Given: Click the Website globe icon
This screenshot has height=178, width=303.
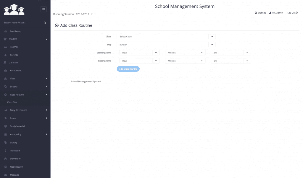Looking at the screenshot, I should pyautogui.click(x=256, y=13).
